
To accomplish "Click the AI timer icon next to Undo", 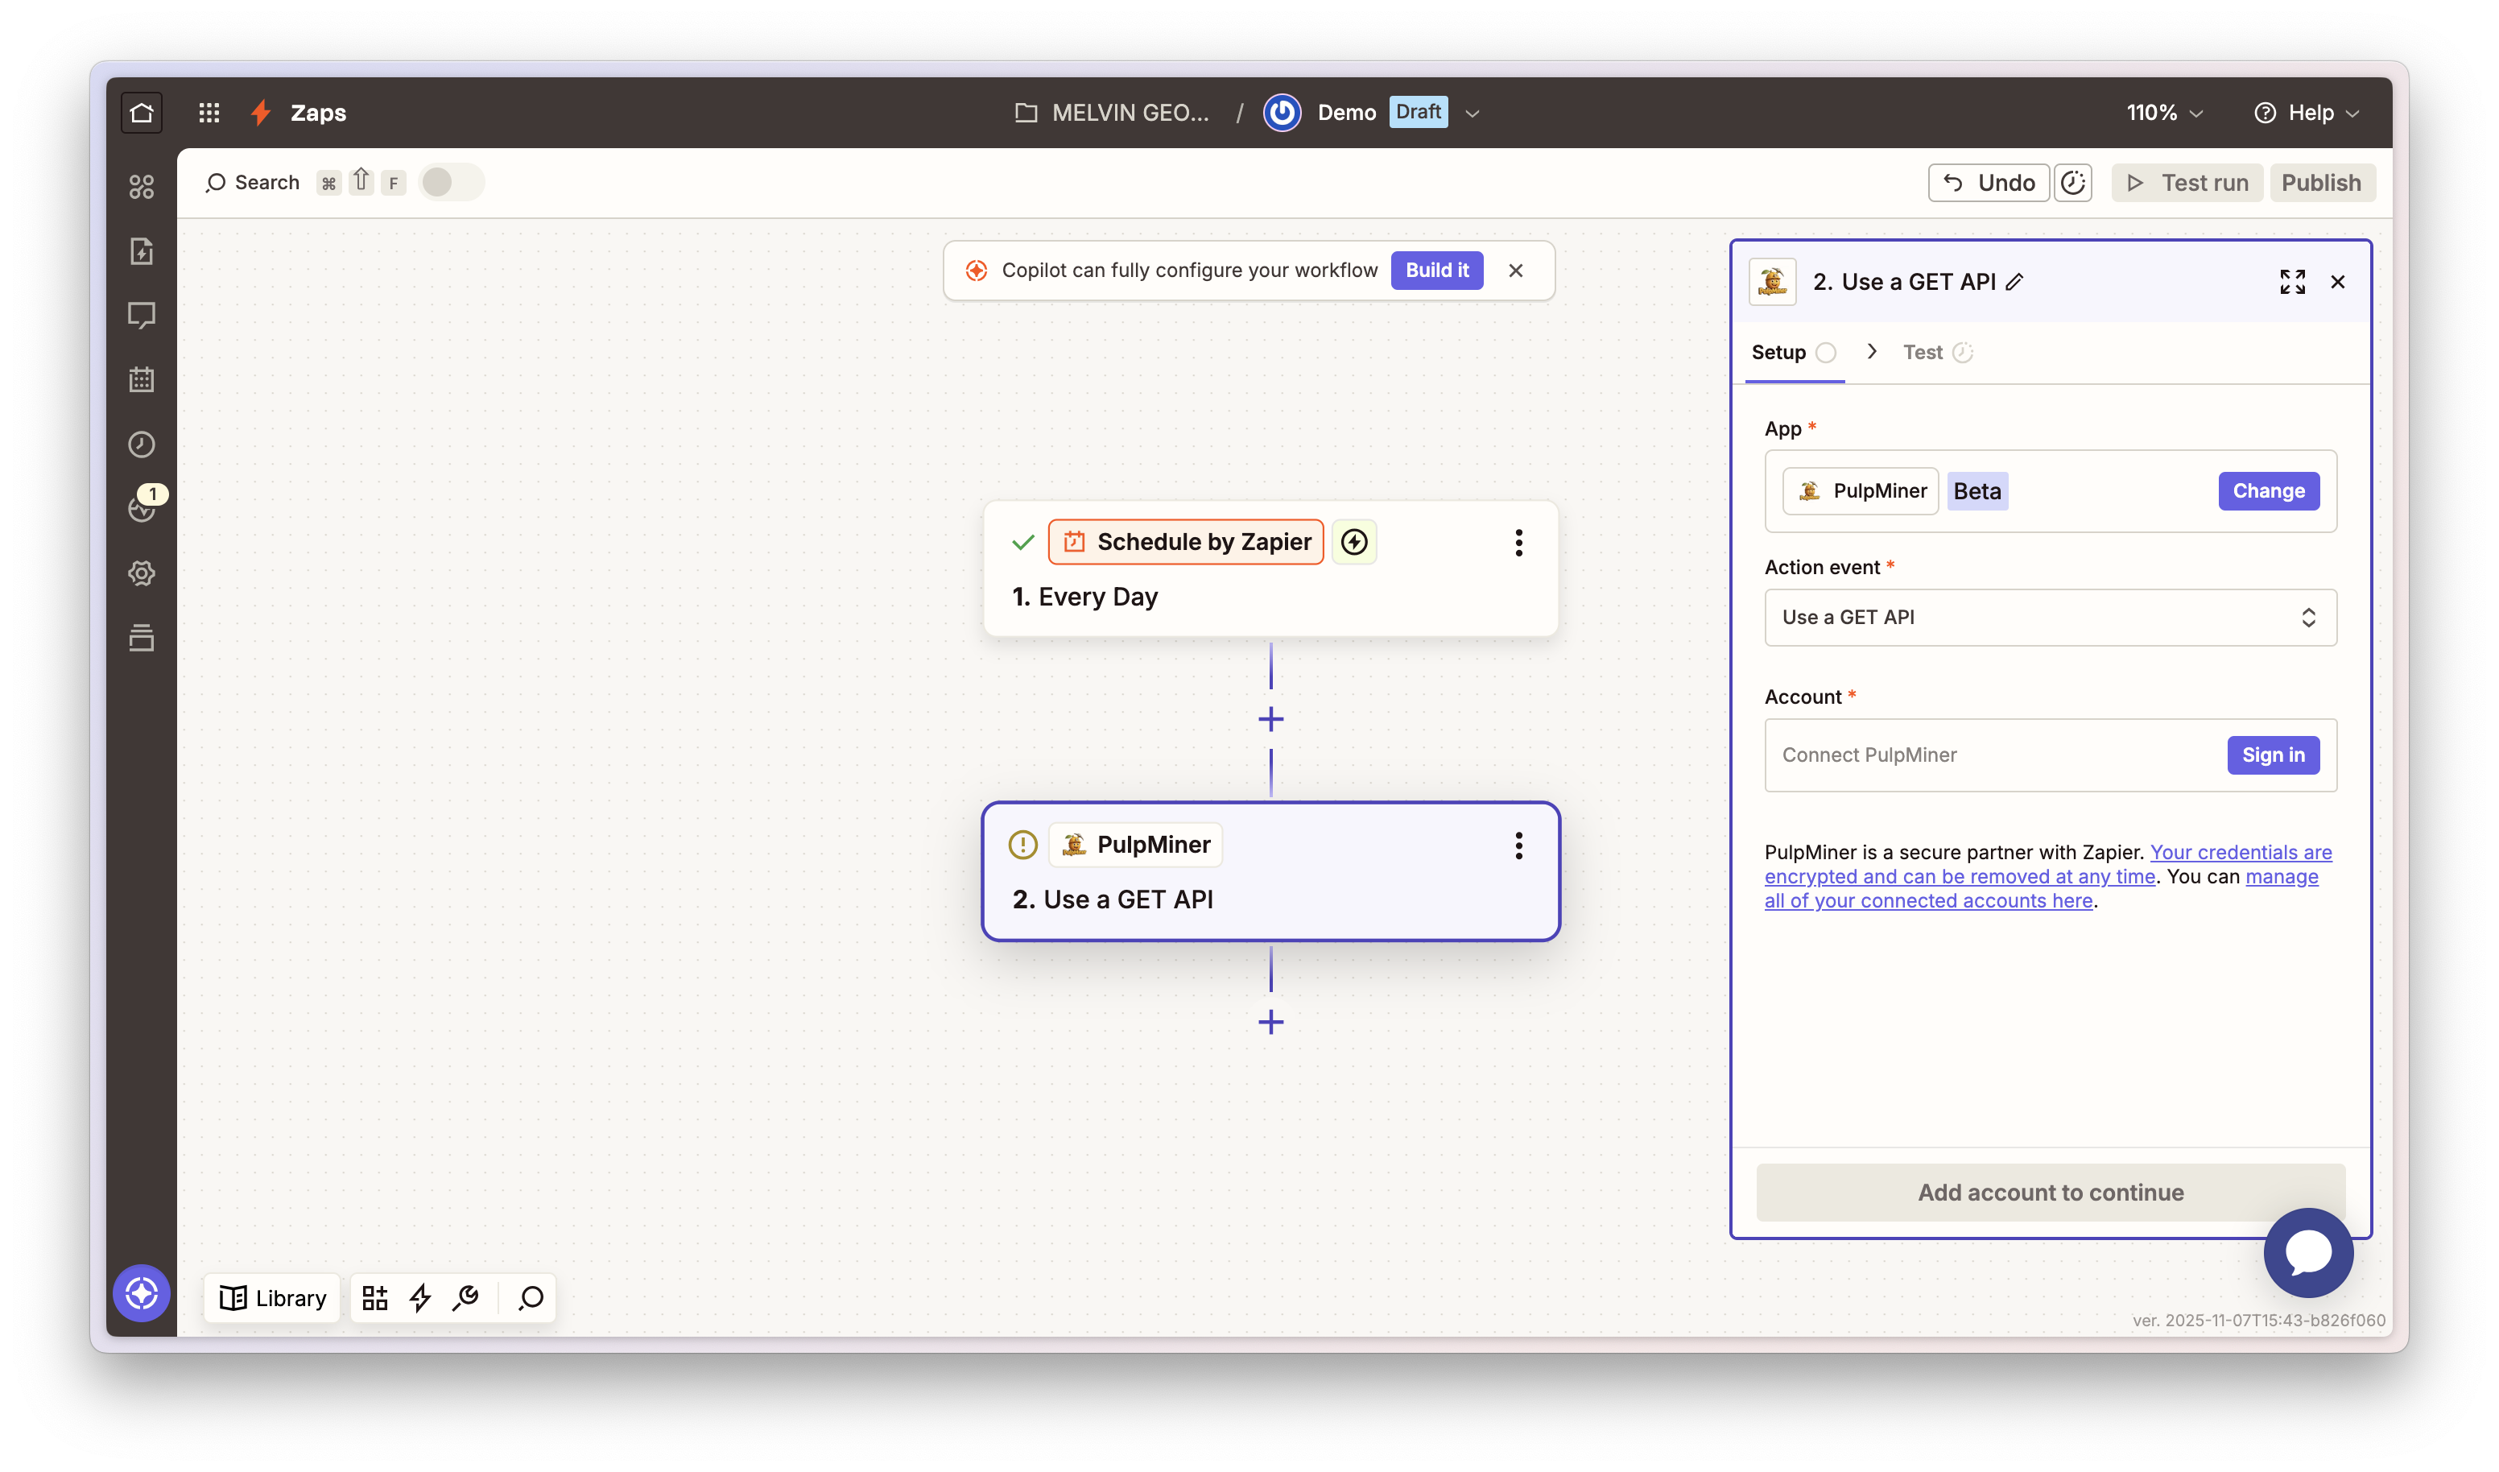I will coord(2074,183).
